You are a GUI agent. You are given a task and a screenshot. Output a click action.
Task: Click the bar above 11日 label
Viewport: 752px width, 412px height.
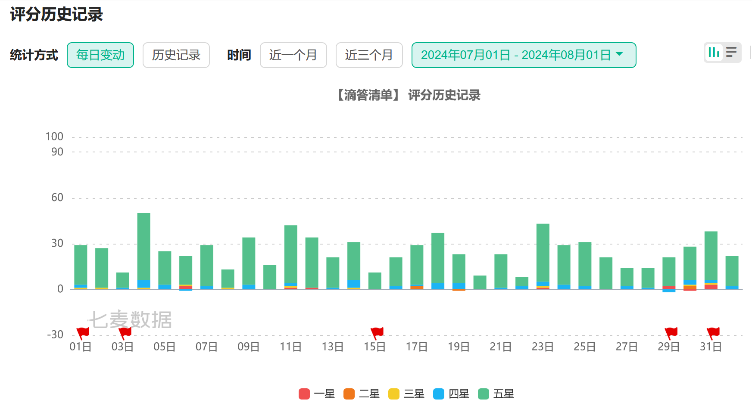point(291,257)
